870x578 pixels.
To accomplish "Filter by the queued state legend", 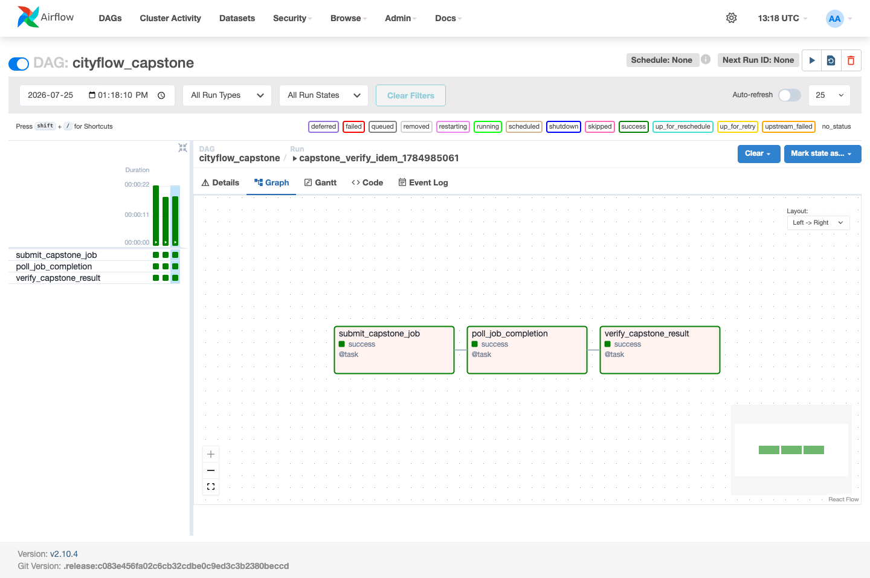I will [382, 126].
